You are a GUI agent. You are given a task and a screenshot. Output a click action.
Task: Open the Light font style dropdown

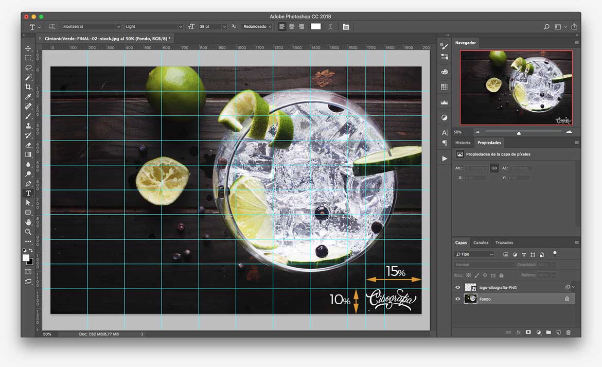pos(153,27)
